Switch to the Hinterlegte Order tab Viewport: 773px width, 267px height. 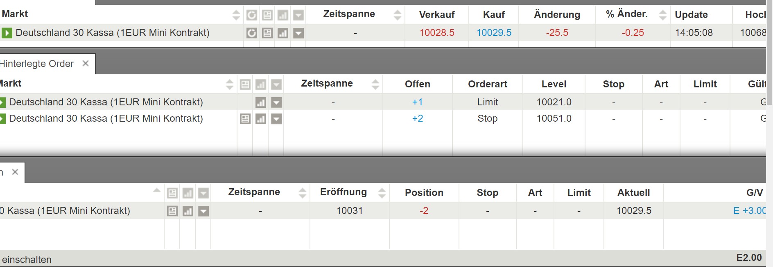(x=37, y=64)
